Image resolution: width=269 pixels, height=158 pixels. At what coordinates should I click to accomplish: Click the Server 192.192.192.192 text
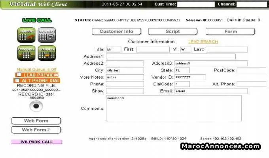(x=221, y=139)
